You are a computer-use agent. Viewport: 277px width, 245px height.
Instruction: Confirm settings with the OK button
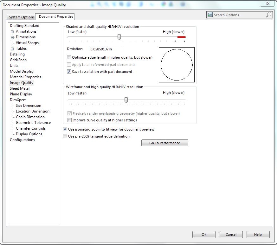(204, 235)
